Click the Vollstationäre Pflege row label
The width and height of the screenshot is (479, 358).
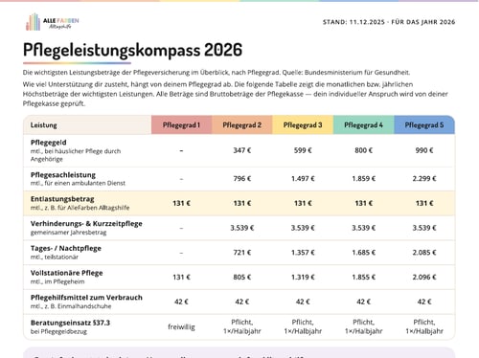67,273
